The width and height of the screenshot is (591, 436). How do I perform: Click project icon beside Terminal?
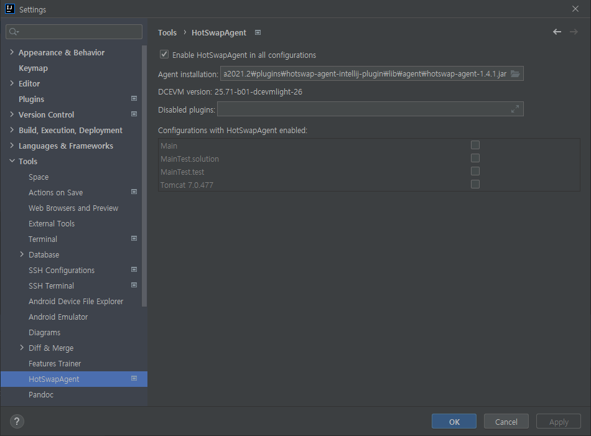click(x=134, y=239)
